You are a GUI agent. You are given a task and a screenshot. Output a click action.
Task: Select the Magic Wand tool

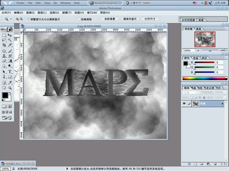click(10, 40)
